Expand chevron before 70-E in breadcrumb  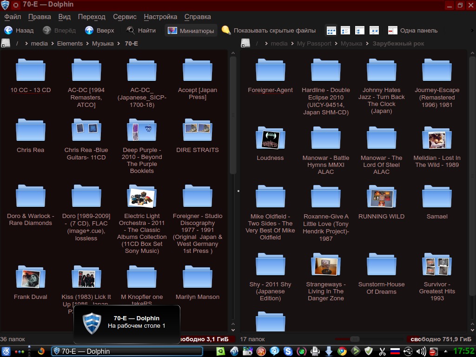tap(119, 43)
